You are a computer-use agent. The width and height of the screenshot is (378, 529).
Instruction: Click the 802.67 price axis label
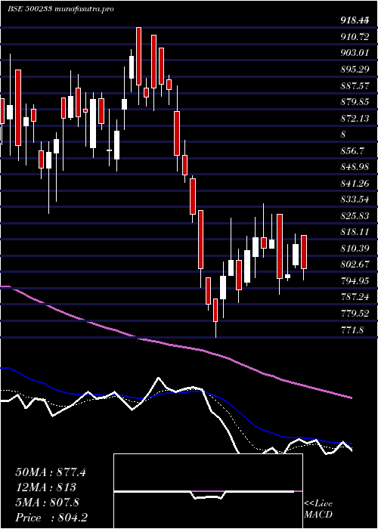[355, 264]
